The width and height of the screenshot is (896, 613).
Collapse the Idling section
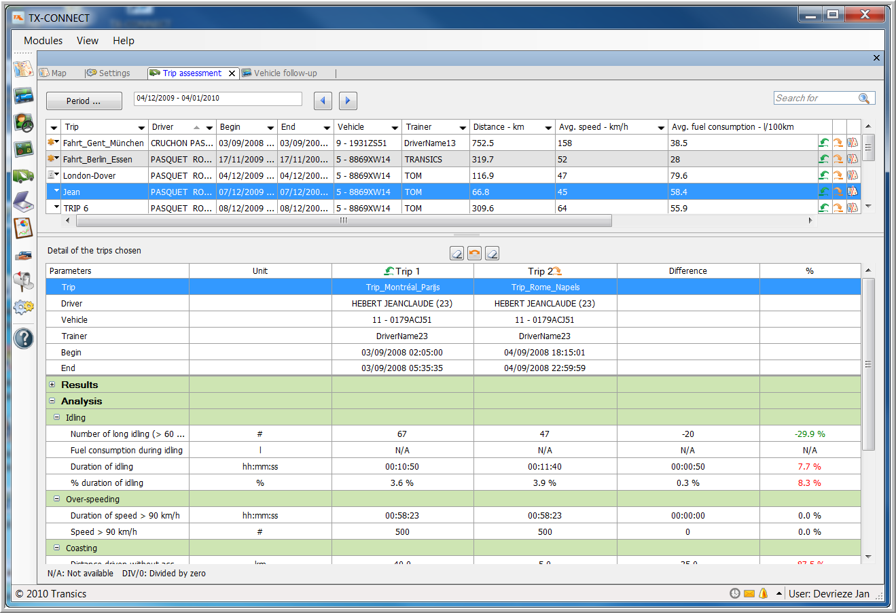[x=57, y=417]
